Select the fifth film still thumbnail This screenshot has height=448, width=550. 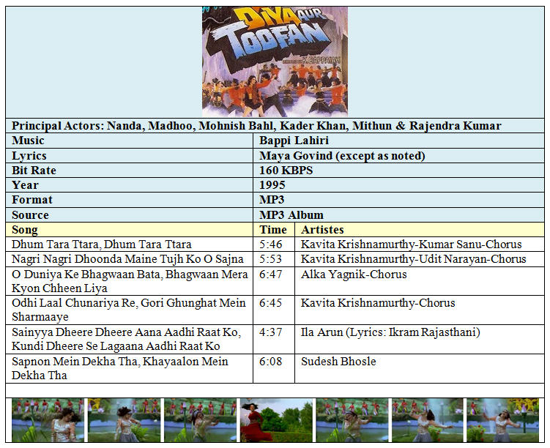pos(352,420)
